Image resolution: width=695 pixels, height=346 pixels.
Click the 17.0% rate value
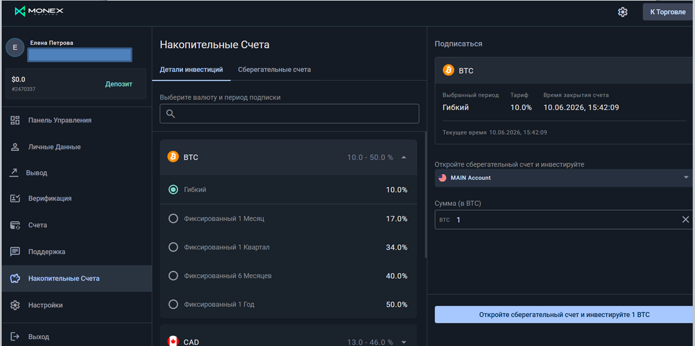[x=396, y=219]
